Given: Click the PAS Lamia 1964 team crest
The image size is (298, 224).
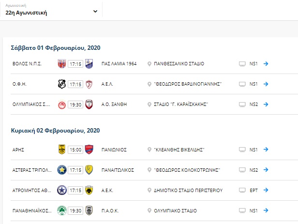Looking at the screenshot, I should [x=89, y=64].
